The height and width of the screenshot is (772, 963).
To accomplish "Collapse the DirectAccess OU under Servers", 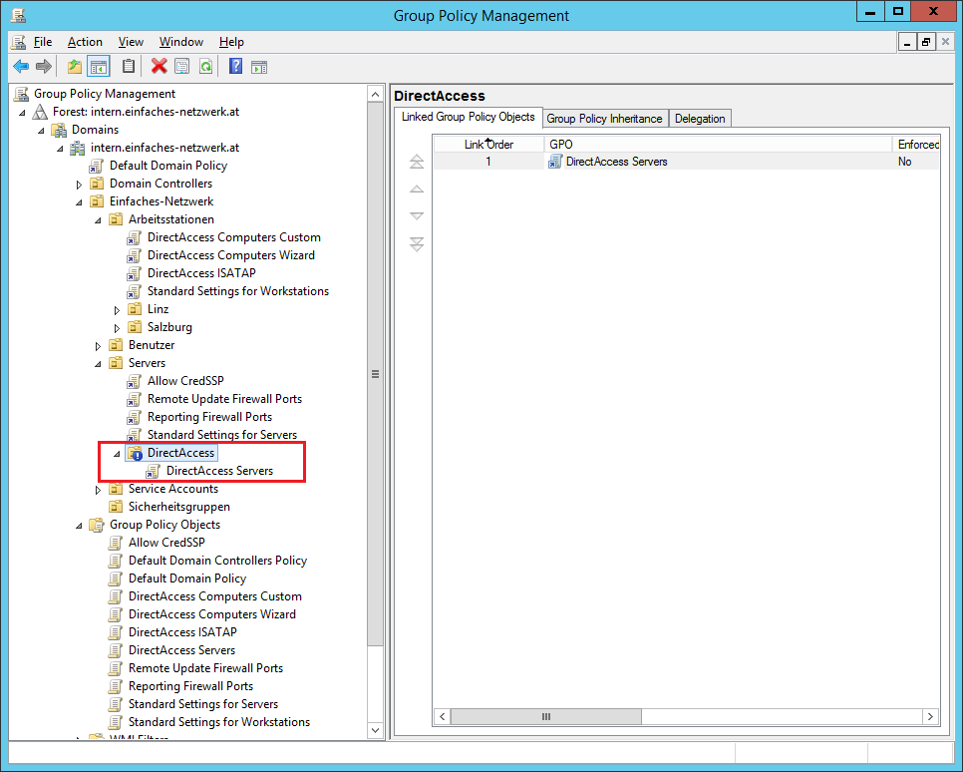I will pyautogui.click(x=117, y=454).
